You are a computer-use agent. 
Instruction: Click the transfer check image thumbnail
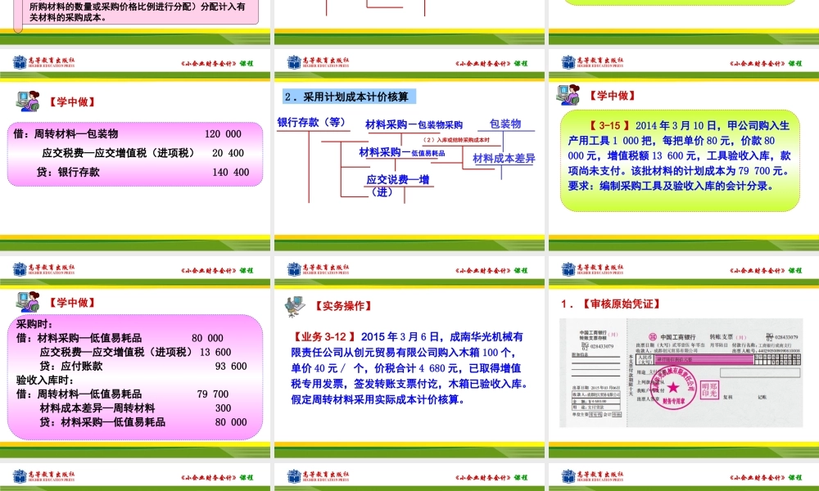(682, 374)
